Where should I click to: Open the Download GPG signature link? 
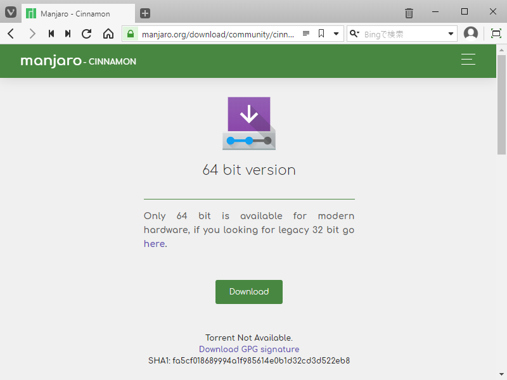click(x=249, y=349)
